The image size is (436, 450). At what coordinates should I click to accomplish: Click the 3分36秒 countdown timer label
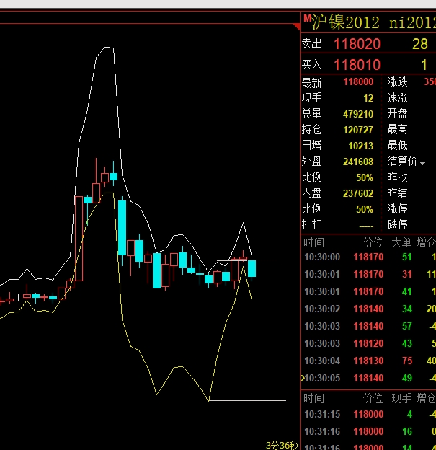point(281,445)
